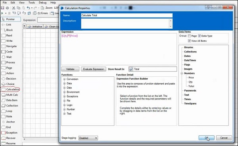Select the Block stage tool
The image size is (238, 146).
7,30
